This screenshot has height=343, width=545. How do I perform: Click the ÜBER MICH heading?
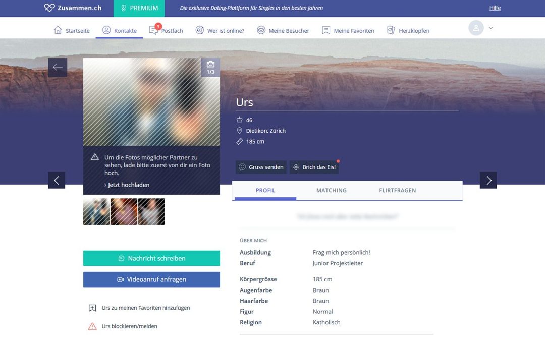pyautogui.click(x=253, y=241)
